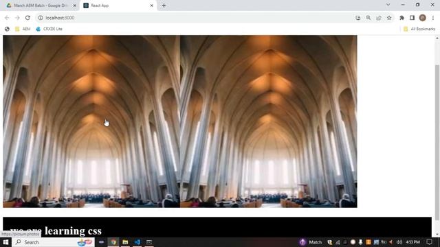Screen dimensions: 440x247
Task: Click the page vertical scrollbar
Action: tap(437, 142)
